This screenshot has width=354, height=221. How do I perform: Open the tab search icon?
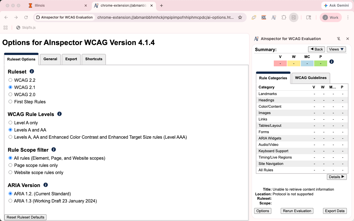coord(309,17)
